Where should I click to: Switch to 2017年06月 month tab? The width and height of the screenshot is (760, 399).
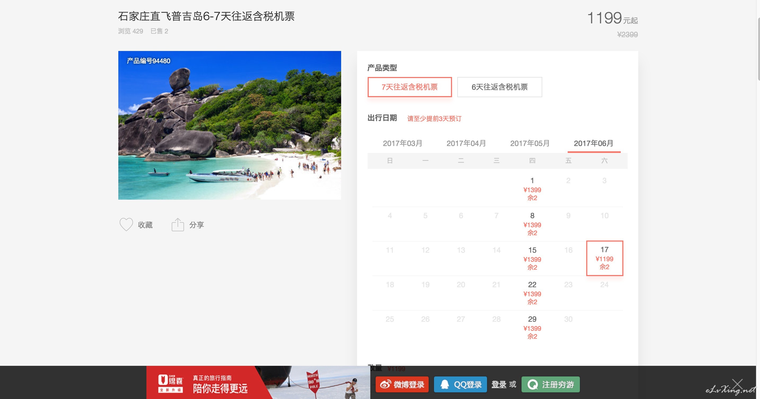click(x=594, y=144)
